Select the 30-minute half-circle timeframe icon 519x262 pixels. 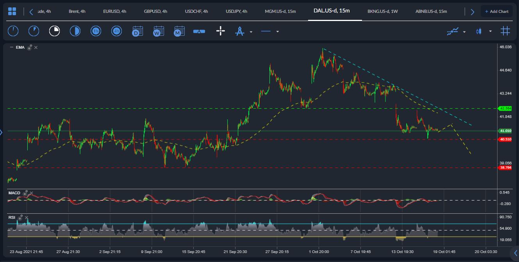[75, 31]
